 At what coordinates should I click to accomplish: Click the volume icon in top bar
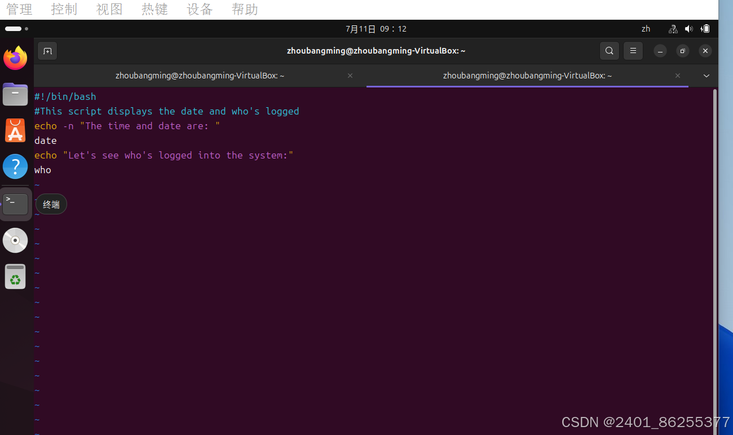point(688,29)
